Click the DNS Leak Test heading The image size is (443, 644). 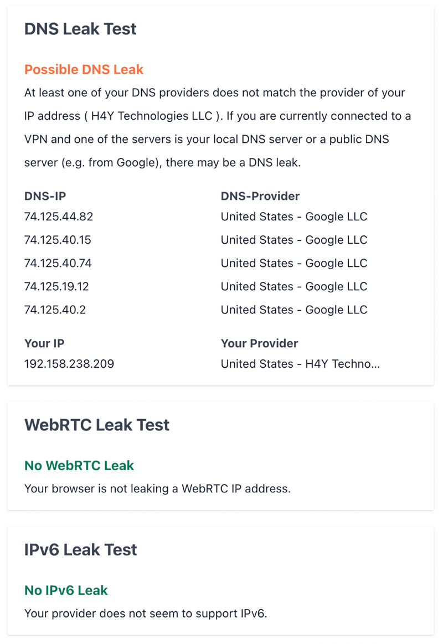point(80,29)
